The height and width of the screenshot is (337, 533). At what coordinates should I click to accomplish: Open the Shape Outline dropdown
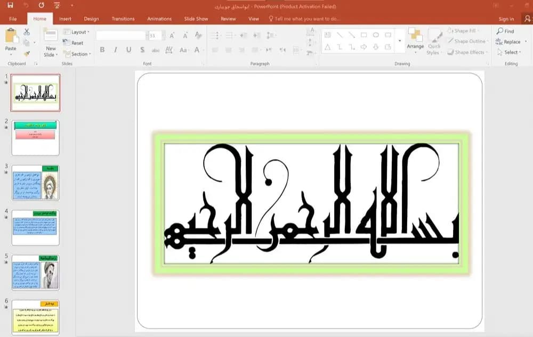point(468,41)
